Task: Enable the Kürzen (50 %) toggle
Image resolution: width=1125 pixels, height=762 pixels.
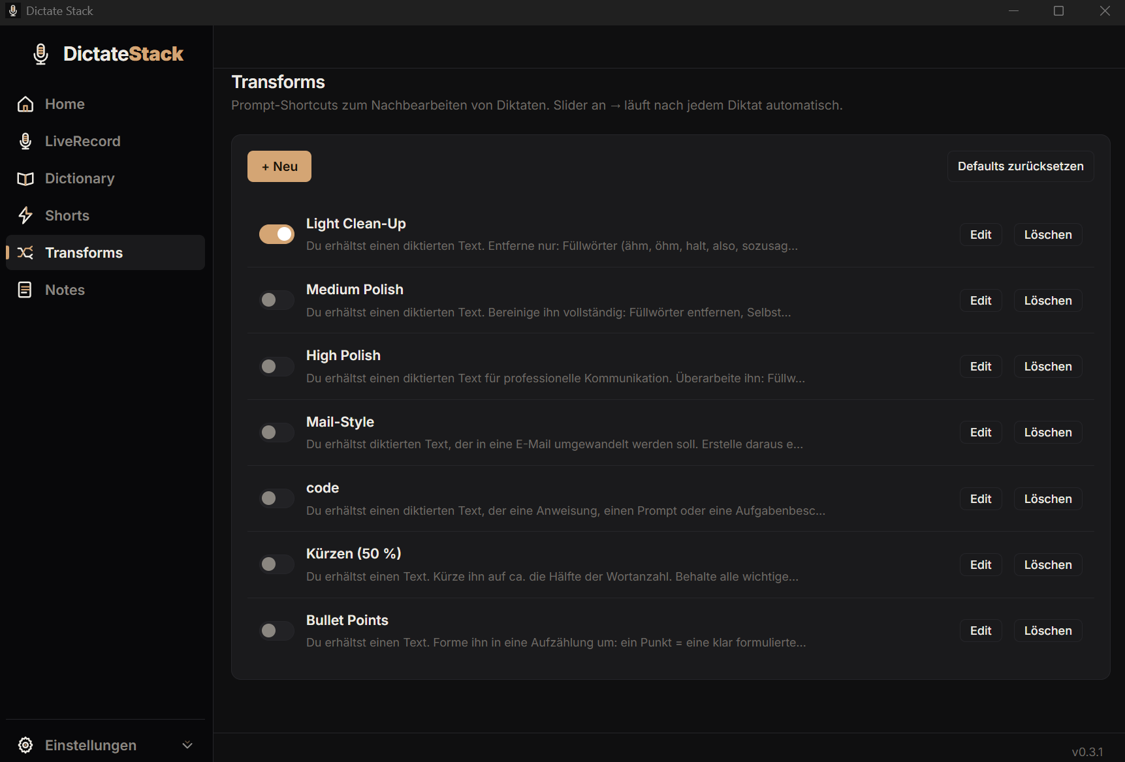Action: 277,564
